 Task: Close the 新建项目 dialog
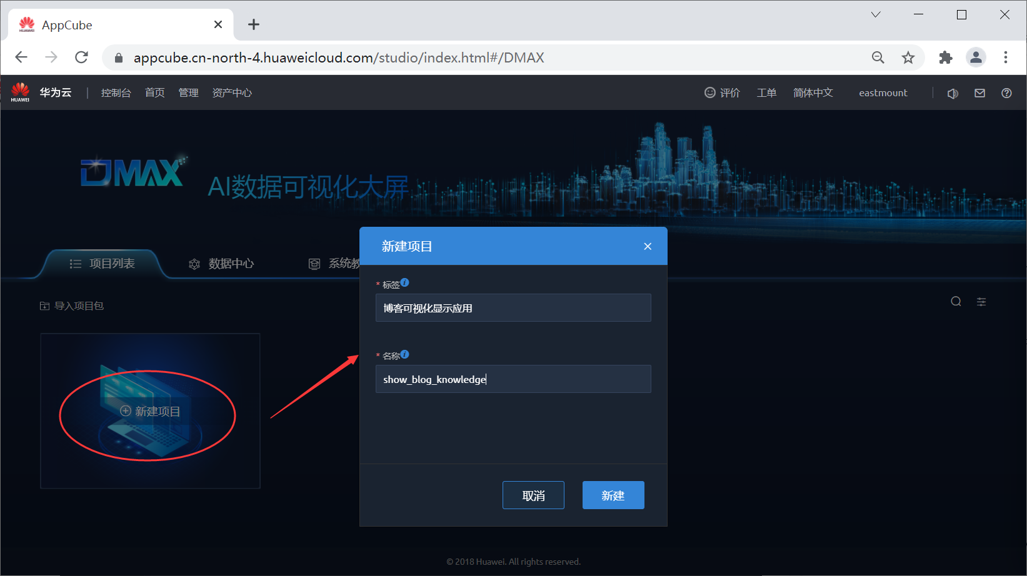pyautogui.click(x=648, y=246)
